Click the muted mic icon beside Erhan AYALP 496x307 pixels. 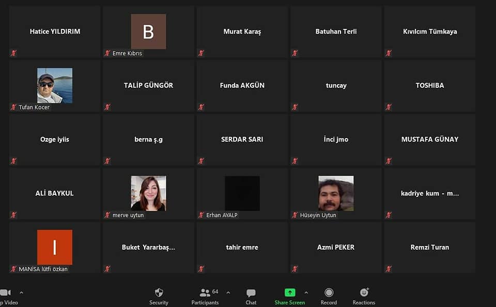(201, 215)
